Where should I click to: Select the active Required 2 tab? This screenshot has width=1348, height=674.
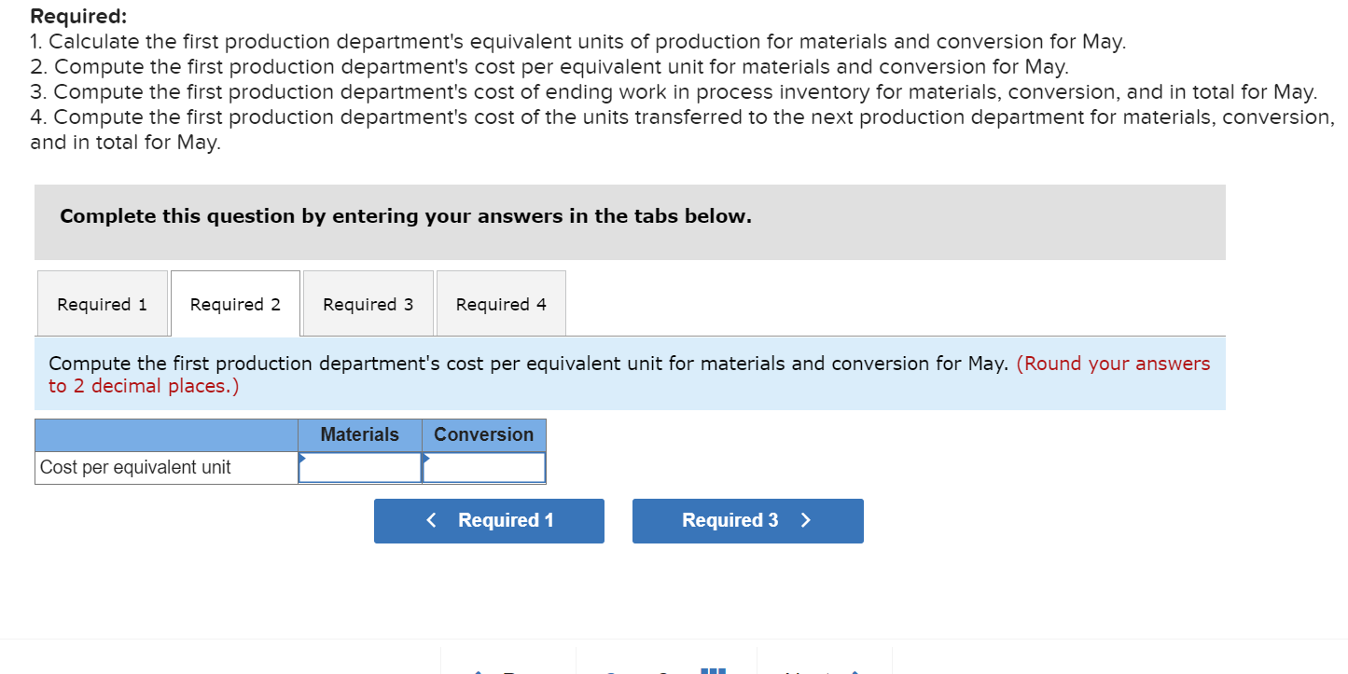tap(234, 303)
